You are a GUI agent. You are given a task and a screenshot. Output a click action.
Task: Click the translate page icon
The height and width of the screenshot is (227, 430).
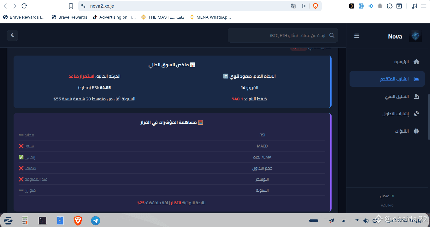tap(293, 6)
